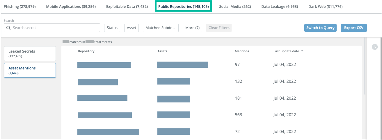The image size is (382, 140).
Task: Select the Public Repositories tab
Action: tap(183, 6)
